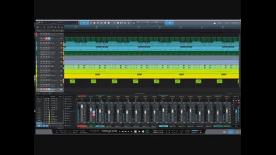Select the cyan-labeled mixer channel in the middle

tap(163, 126)
